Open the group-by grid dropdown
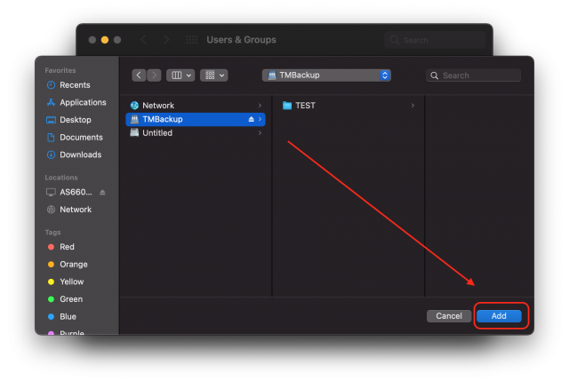569x381 pixels. [x=213, y=75]
